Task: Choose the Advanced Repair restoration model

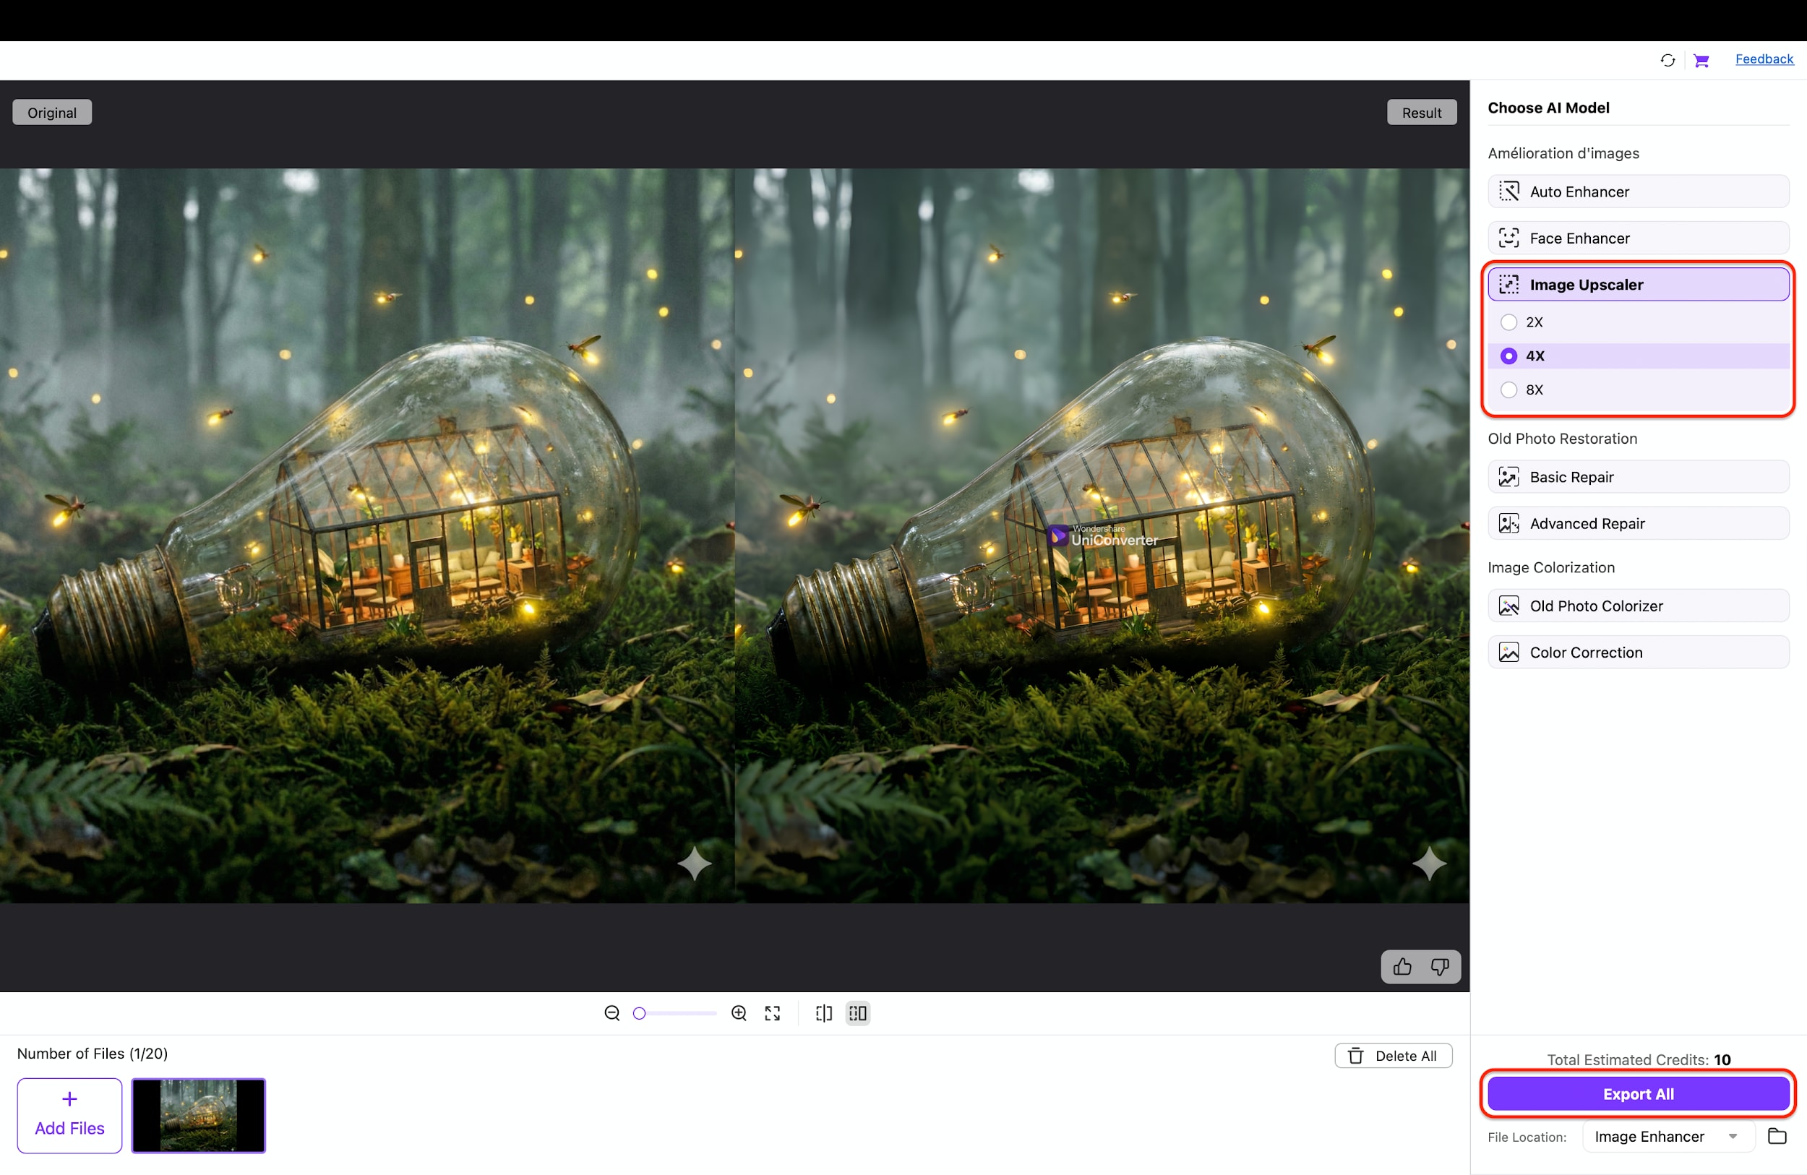Action: point(1637,523)
